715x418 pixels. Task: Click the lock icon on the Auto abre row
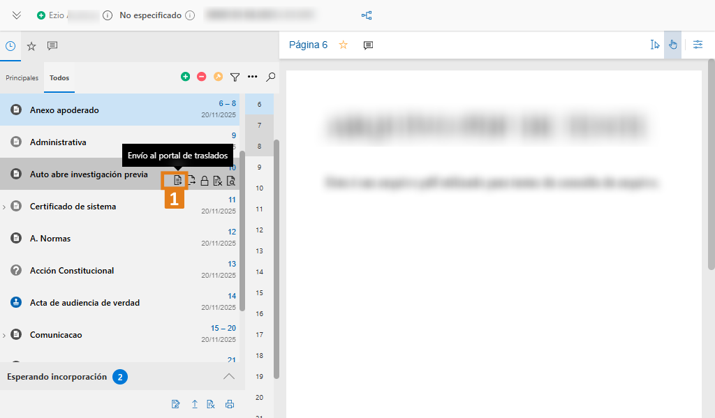(x=205, y=181)
